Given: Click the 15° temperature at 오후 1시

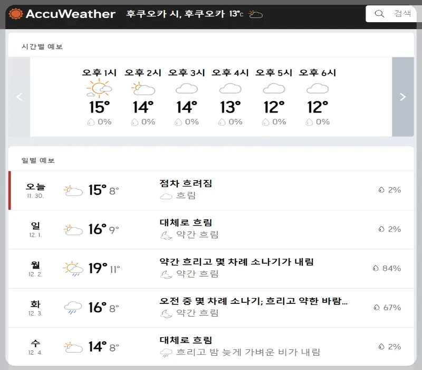Looking at the screenshot, I should click(x=99, y=107).
